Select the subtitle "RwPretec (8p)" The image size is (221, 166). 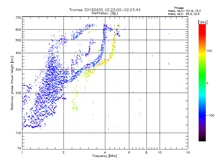point(105,13)
